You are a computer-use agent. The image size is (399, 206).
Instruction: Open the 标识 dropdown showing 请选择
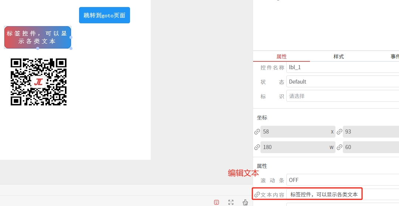(342, 96)
